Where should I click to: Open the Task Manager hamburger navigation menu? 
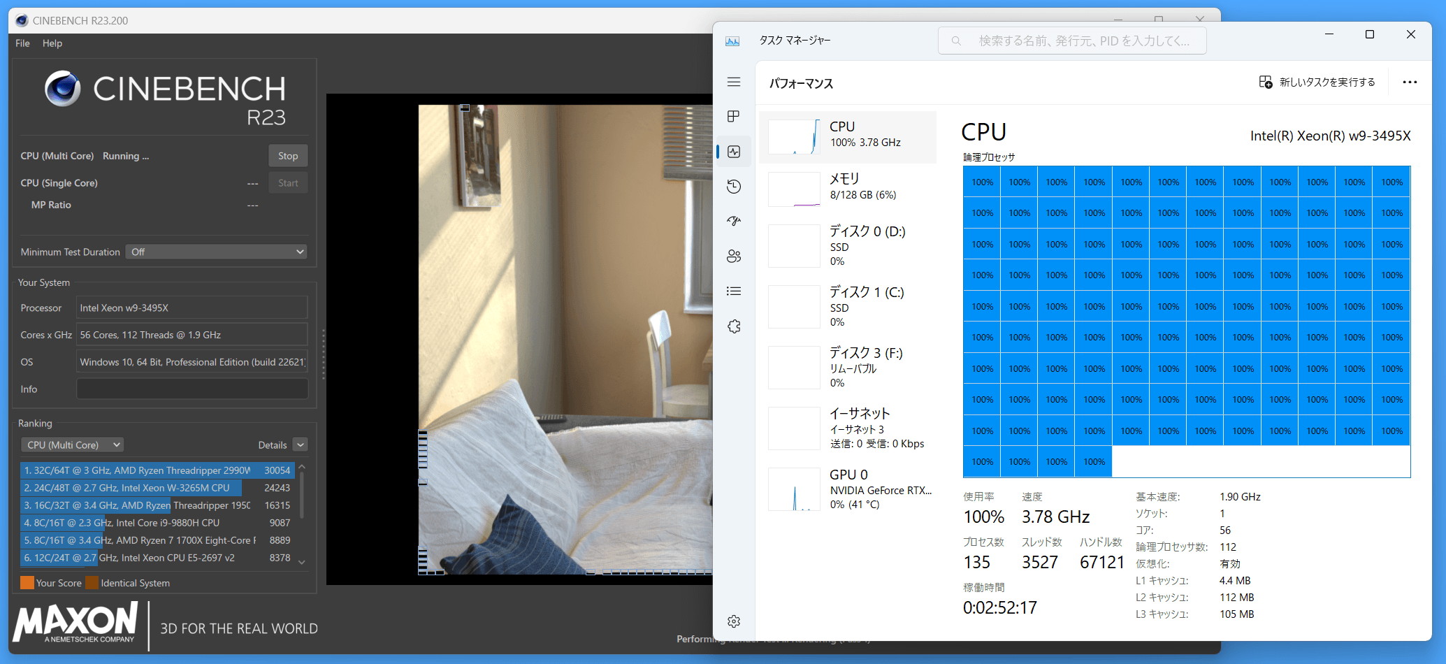click(733, 82)
